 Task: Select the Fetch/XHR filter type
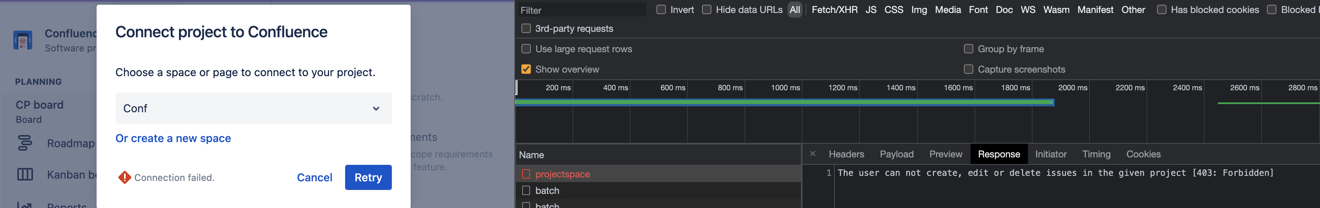tap(834, 10)
